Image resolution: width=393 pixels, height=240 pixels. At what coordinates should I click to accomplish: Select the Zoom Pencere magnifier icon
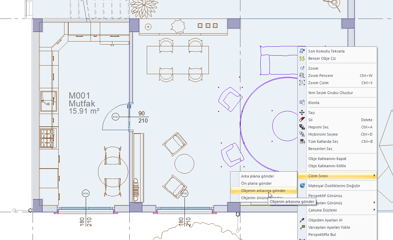pos(302,76)
